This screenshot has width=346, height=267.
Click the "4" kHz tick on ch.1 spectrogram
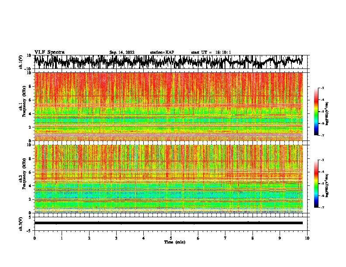(x=30, y=114)
